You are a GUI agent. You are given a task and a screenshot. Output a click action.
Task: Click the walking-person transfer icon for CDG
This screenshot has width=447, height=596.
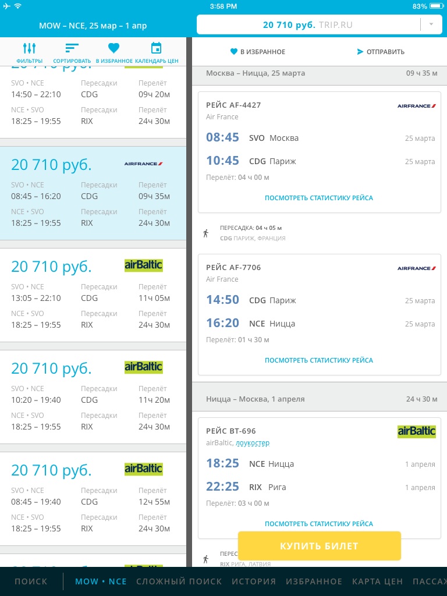click(x=205, y=233)
